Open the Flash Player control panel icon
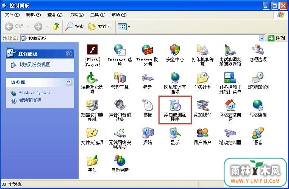This screenshot has height=189, width=289. click(x=92, y=50)
